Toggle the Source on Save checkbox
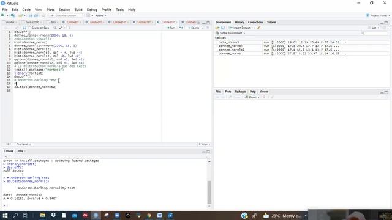392x220 pixels. (x=30, y=28)
